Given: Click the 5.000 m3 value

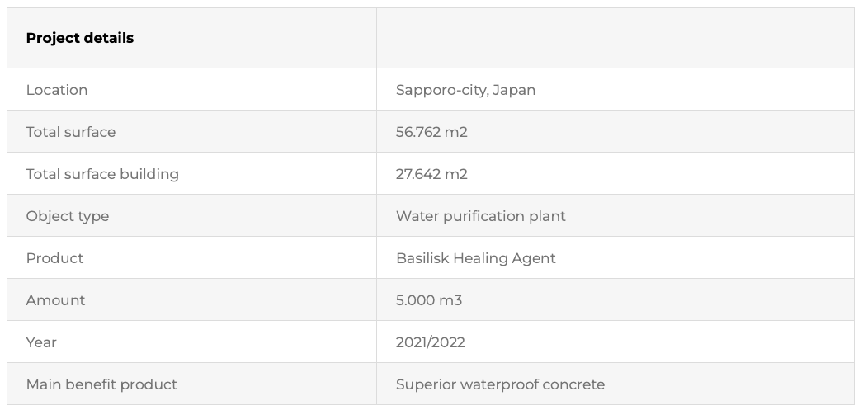Looking at the screenshot, I should (x=429, y=300).
